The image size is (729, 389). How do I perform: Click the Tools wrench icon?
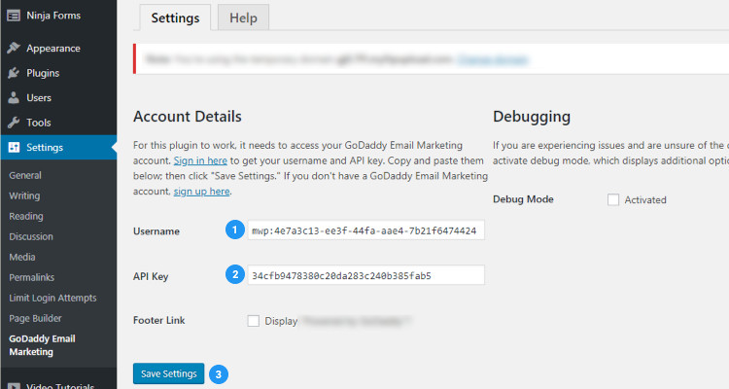(14, 123)
